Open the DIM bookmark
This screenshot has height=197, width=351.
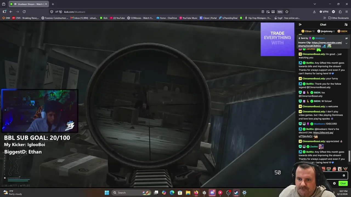point(6,18)
